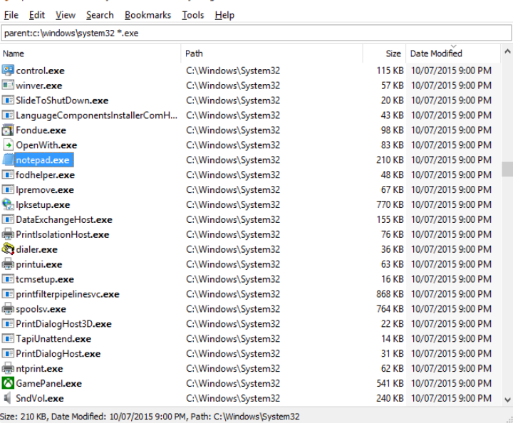The height and width of the screenshot is (423, 513).
Task: Click the 115 KB size value
Action: tap(390, 70)
